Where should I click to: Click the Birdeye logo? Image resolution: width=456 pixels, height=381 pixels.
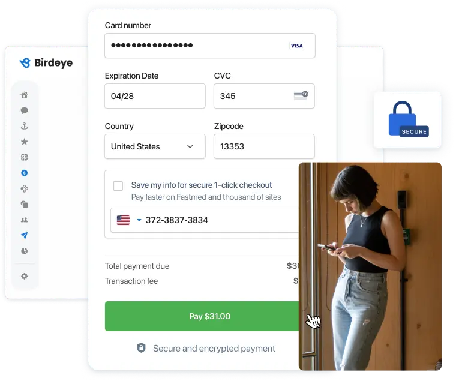[46, 62]
